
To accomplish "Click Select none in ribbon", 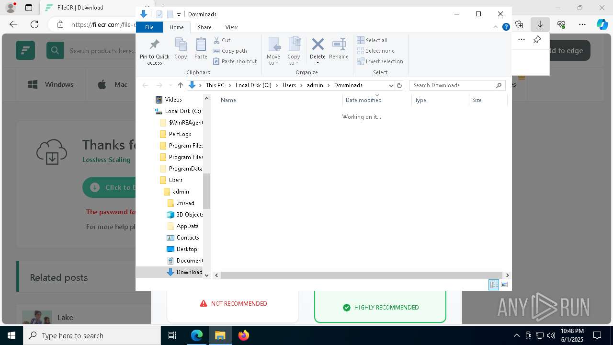I will coord(376,51).
